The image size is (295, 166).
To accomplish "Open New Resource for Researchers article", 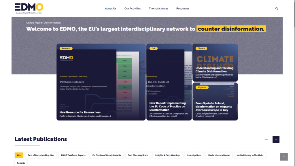I will [x=80, y=112].
